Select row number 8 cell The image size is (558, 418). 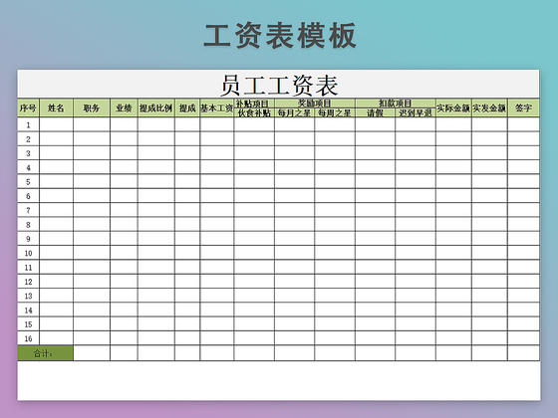coord(29,224)
